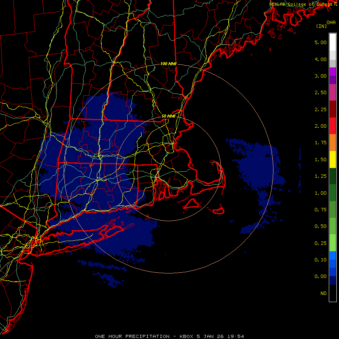Image resolution: width=339 pixels, height=339 pixels.
Task: Click the 1.00 legend value
Action: [x=321, y=193]
